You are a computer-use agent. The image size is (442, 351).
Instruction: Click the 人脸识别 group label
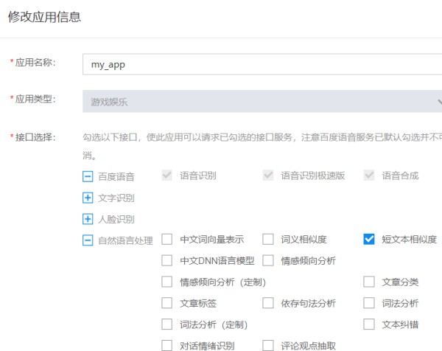click(116, 219)
